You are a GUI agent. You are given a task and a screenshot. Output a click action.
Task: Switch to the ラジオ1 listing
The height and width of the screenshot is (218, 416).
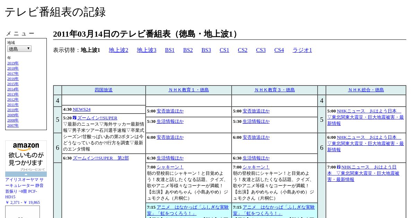click(x=302, y=50)
